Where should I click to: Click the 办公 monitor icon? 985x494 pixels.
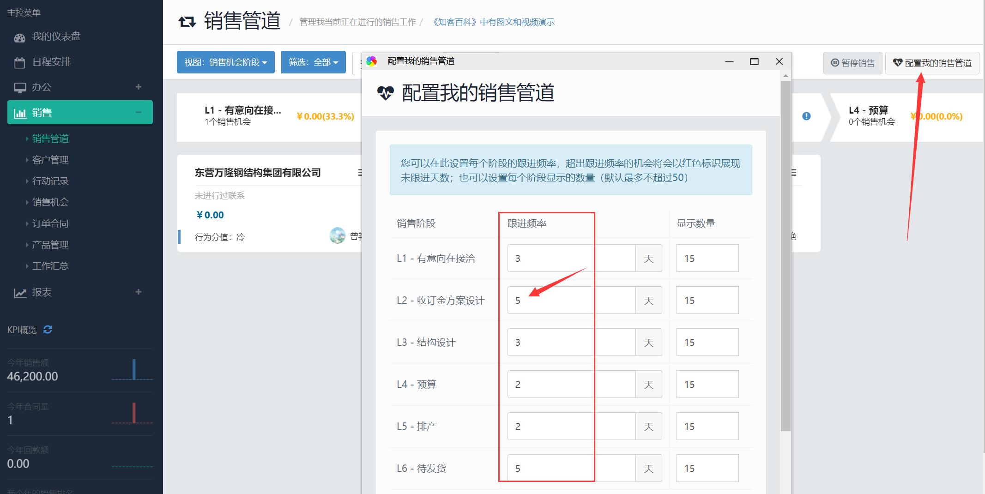point(20,88)
